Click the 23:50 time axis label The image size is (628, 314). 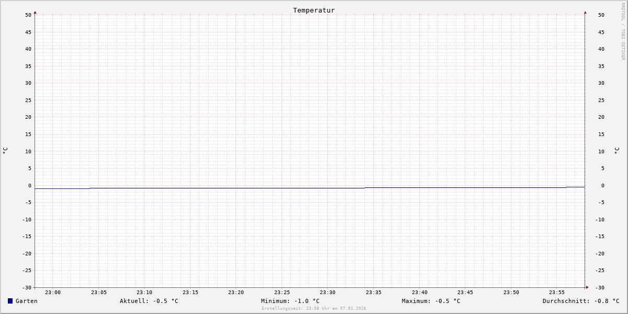coord(511,293)
